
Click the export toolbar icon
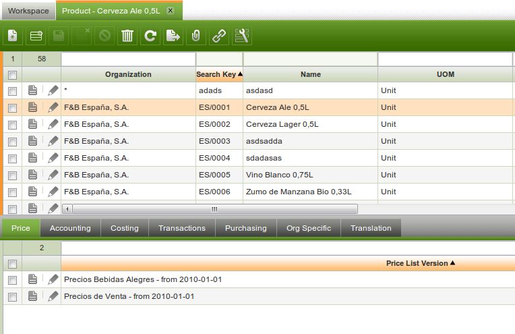(x=173, y=36)
